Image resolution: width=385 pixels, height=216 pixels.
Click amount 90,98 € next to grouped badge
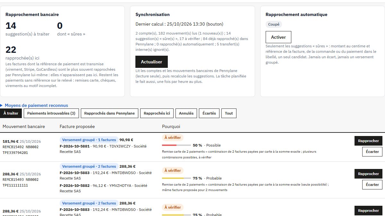tap(126, 140)
